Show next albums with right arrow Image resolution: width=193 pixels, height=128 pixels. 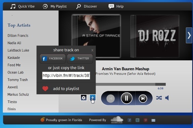click(x=189, y=35)
